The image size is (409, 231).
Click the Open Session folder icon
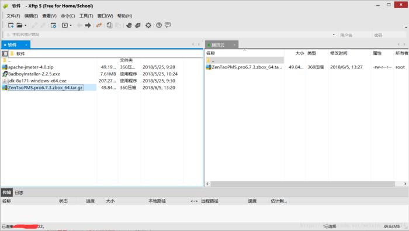pyautogui.click(x=19, y=25)
